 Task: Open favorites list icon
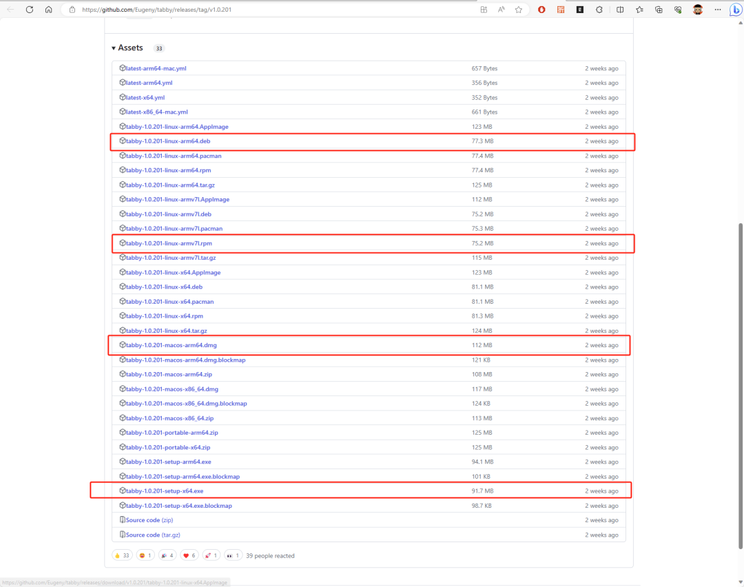coord(639,10)
